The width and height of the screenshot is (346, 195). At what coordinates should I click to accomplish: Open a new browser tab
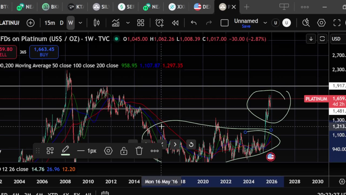(247, 7)
